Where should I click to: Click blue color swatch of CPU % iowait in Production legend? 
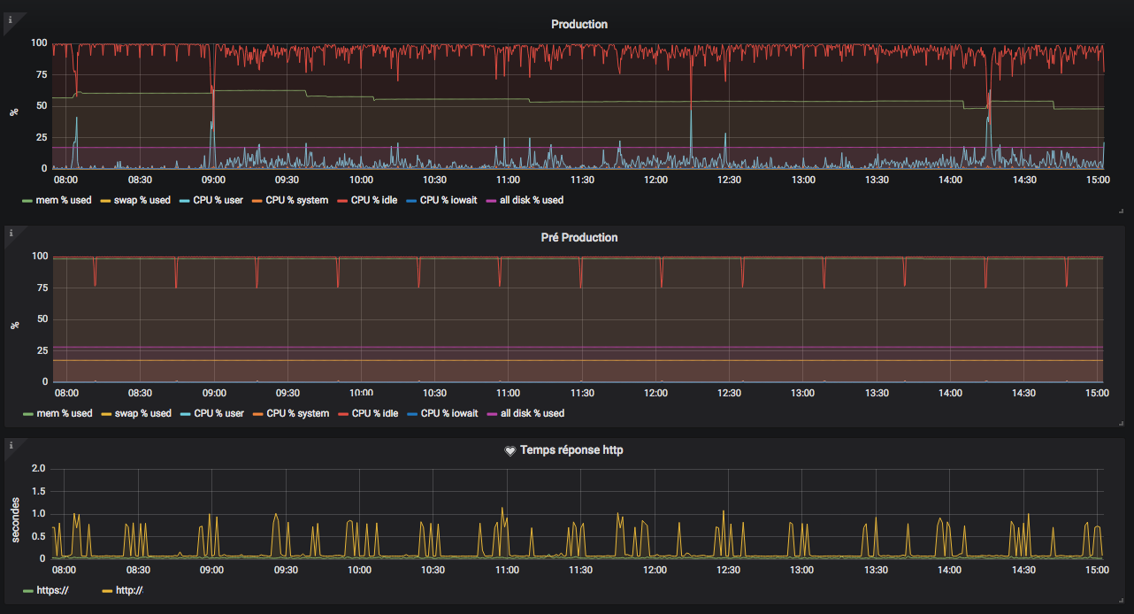(x=411, y=201)
